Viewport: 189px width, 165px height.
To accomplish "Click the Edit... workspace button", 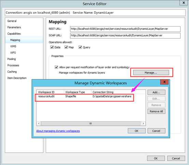I will [156, 99].
